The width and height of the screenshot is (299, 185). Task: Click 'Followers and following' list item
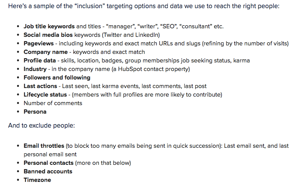(x=57, y=78)
